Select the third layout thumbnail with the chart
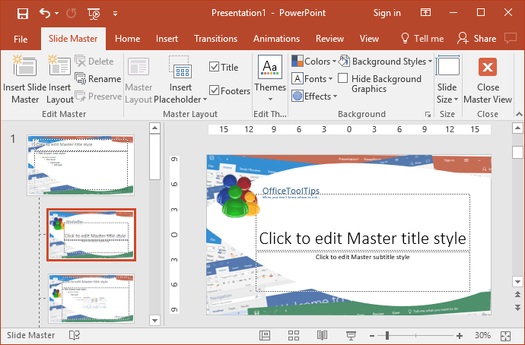Image resolution: width=525 pixels, height=345 pixels. pyautogui.click(x=91, y=299)
